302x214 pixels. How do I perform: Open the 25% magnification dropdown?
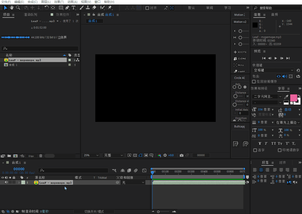pyautogui.click(x=91, y=155)
